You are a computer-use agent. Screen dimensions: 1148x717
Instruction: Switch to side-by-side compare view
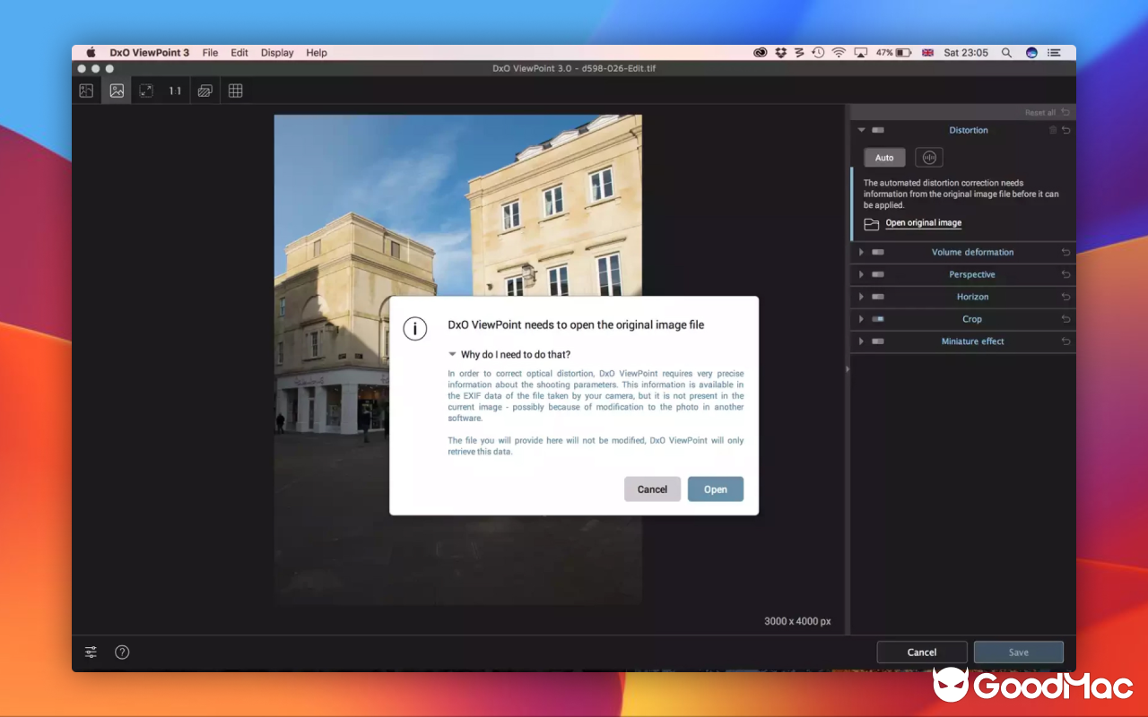click(86, 91)
